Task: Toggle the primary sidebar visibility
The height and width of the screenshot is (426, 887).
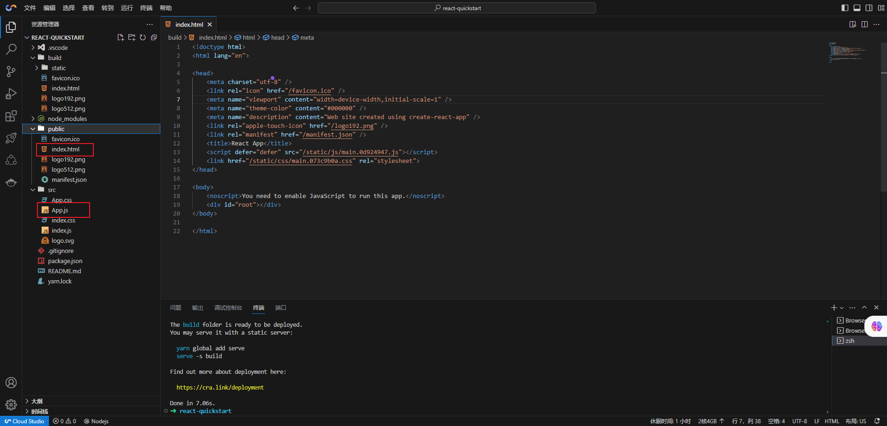Action: 845,8
